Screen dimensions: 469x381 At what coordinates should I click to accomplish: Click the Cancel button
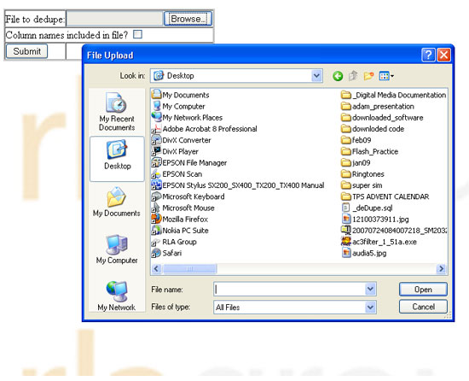point(423,307)
